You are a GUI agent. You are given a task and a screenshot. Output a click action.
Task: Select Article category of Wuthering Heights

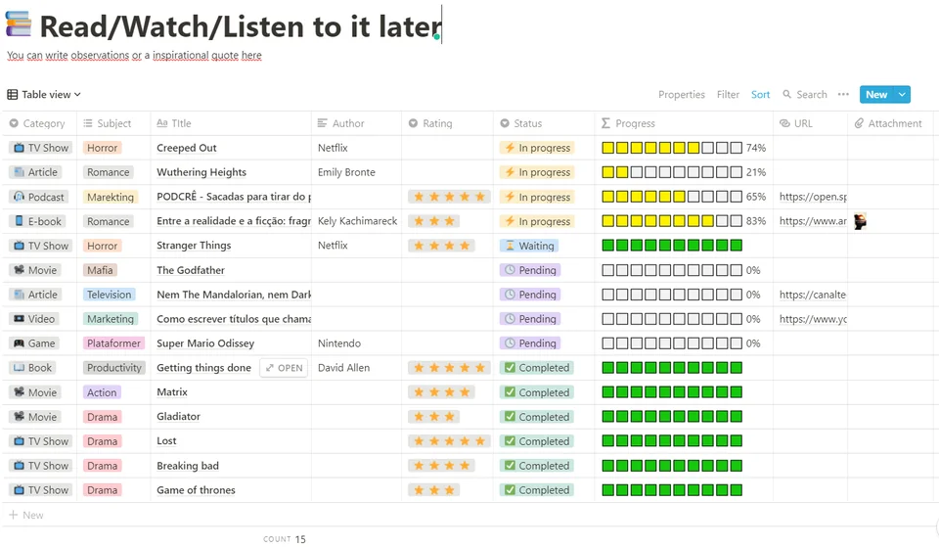tap(35, 172)
